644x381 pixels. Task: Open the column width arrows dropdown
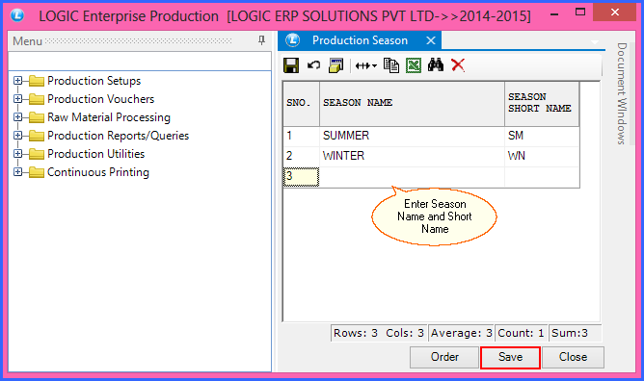[x=366, y=65]
